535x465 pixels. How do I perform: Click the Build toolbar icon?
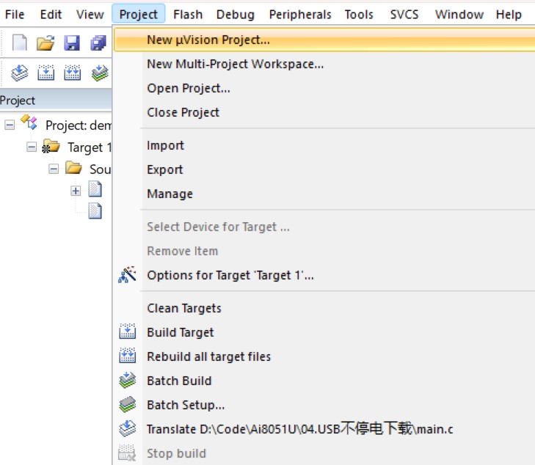(x=46, y=73)
